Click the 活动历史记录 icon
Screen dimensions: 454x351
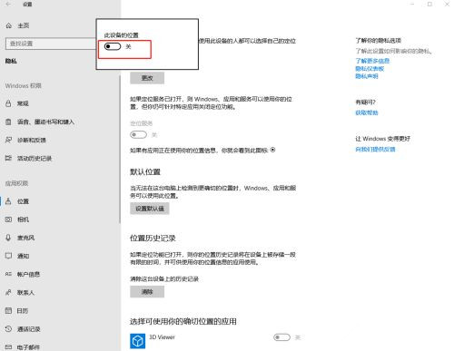8,158
